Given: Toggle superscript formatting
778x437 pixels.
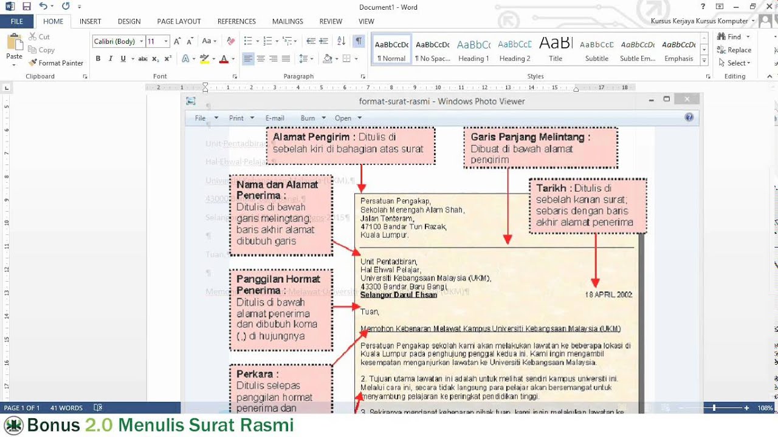Looking at the screenshot, I should pyautogui.click(x=168, y=59).
